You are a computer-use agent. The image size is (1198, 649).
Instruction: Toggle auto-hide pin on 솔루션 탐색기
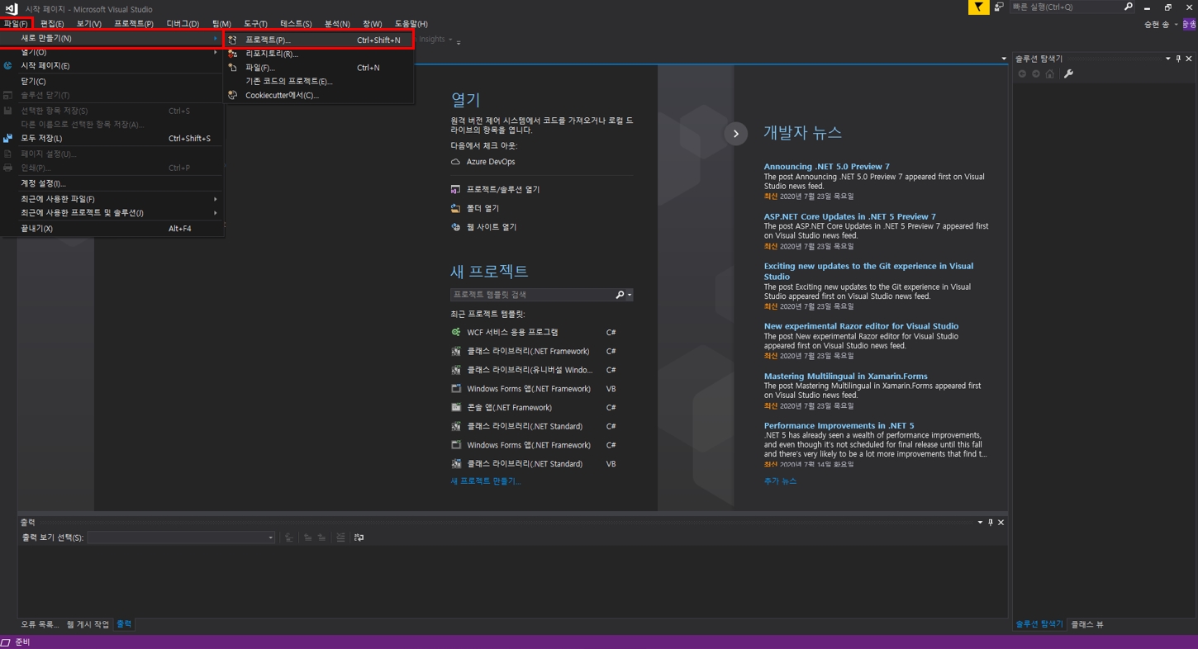(x=1178, y=59)
